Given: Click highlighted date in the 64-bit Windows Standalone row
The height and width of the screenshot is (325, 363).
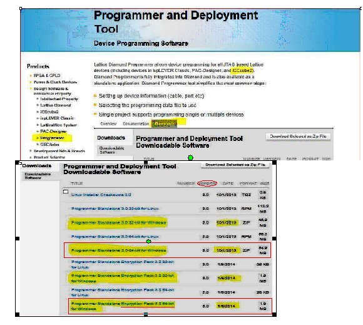Looking at the screenshot, I should point(227,250).
